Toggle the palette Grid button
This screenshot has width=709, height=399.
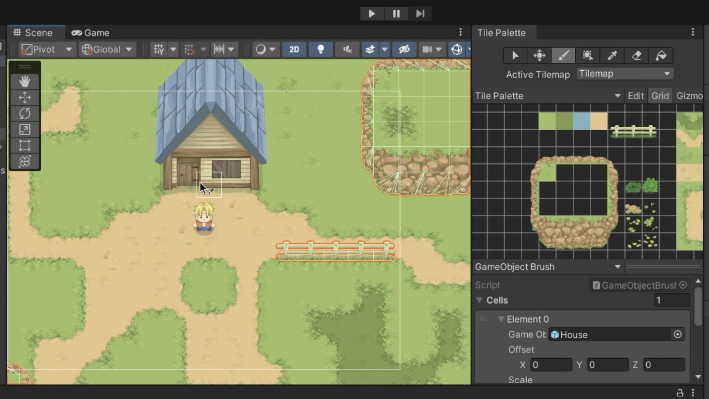click(660, 96)
